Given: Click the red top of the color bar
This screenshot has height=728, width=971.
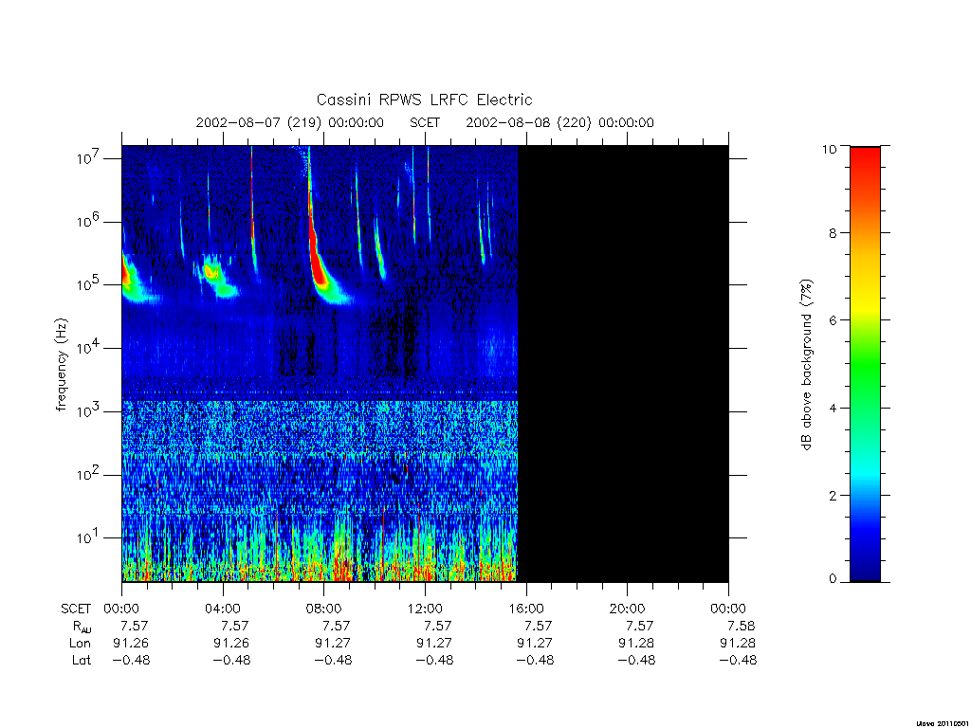Looking at the screenshot, I should click(865, 162).
